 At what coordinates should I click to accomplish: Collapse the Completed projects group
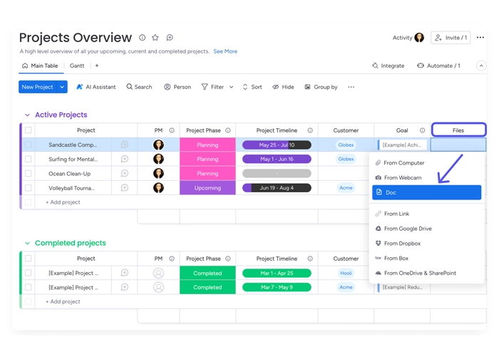[27, 244]
